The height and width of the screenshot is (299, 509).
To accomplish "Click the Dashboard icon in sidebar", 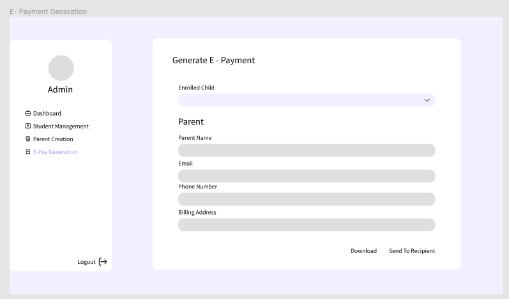I will pyautogui.click(x=28, y=113).
